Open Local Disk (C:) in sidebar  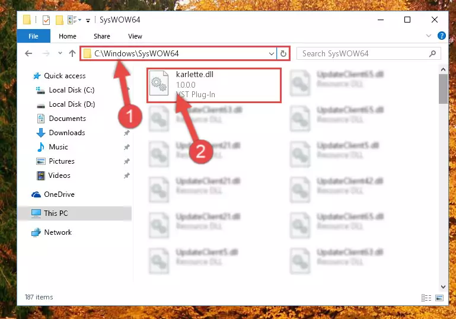coord(72,90)
